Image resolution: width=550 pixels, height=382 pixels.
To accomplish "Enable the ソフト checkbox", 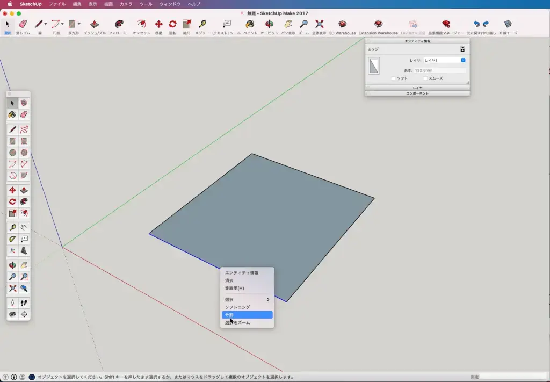I will click(394, 78).
